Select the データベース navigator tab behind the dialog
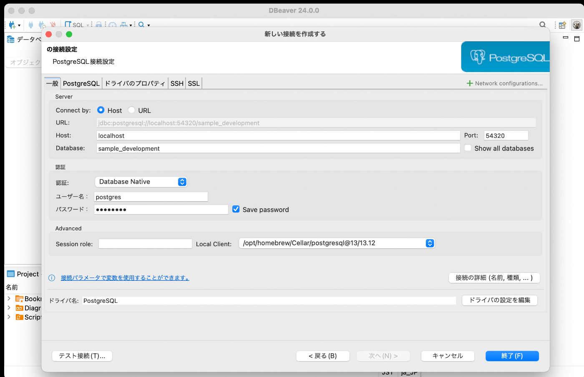Screen dimensions: 584x377 tap(24, 39)
